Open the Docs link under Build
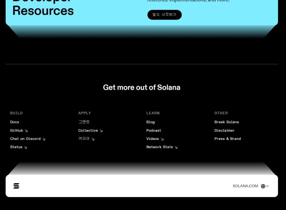The width and height of the screenshot is (286, 210). tap(15, 122)
